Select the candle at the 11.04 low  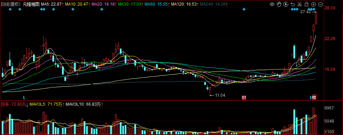(x=210, y=91)
